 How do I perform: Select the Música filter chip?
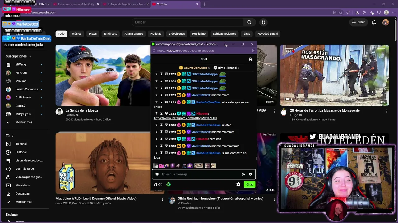77,34
